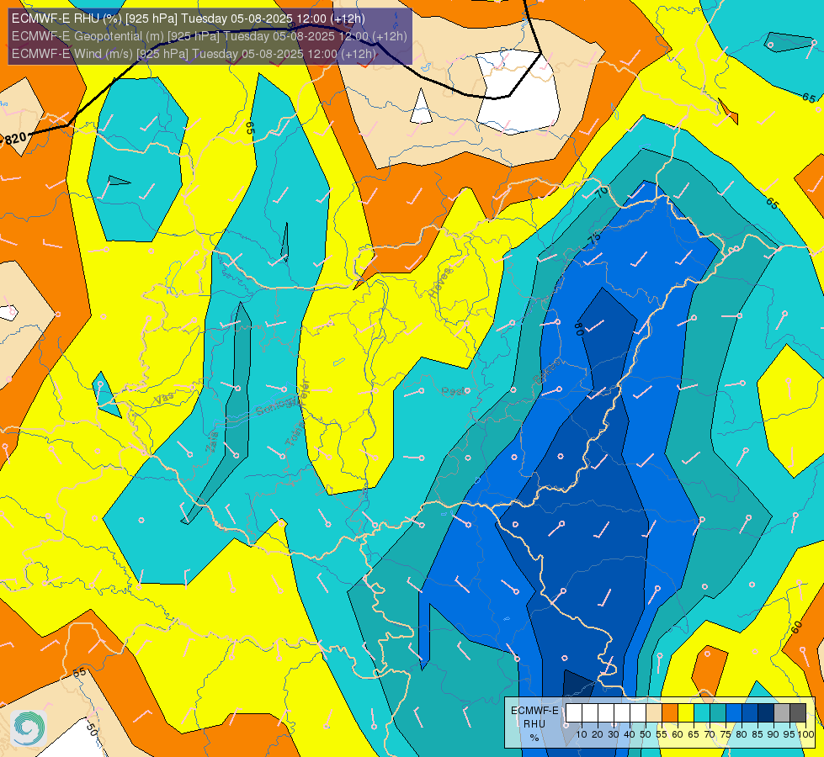Select the ECMWF-E RHU (%) 925 hPa header line
Image resolution: width=824 pixels, height=757 pixels.
[x=189, y=19]
